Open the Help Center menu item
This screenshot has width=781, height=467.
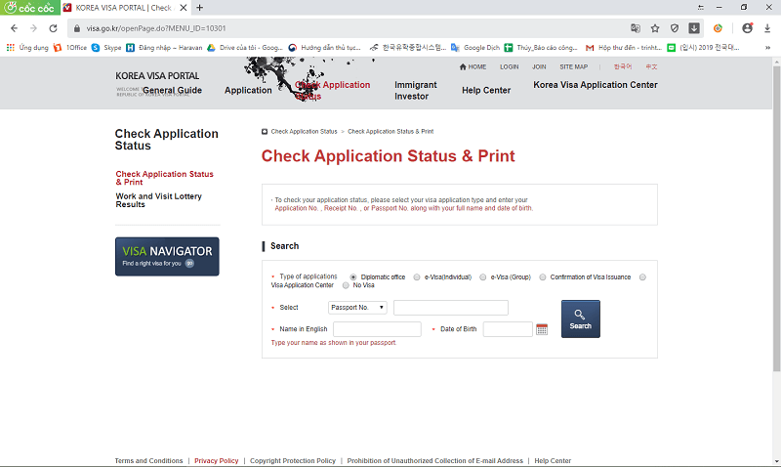pos(485,91)
